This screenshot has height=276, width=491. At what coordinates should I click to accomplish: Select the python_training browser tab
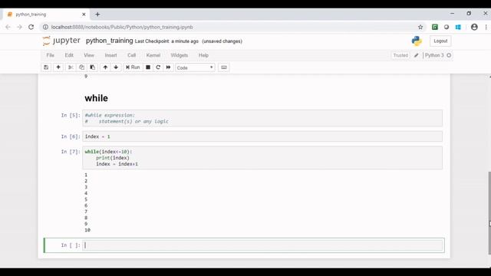(x=46, y=15)
